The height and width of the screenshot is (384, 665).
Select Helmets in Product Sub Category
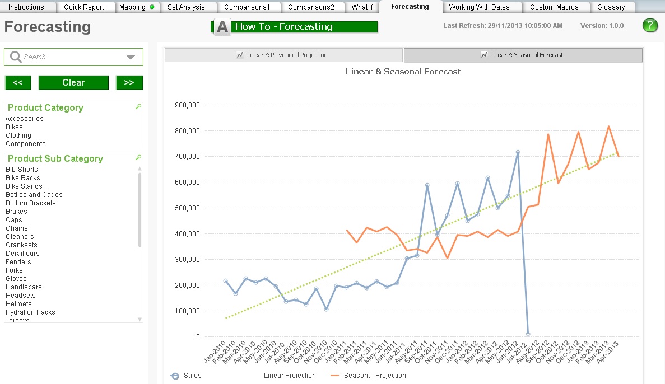18,303
